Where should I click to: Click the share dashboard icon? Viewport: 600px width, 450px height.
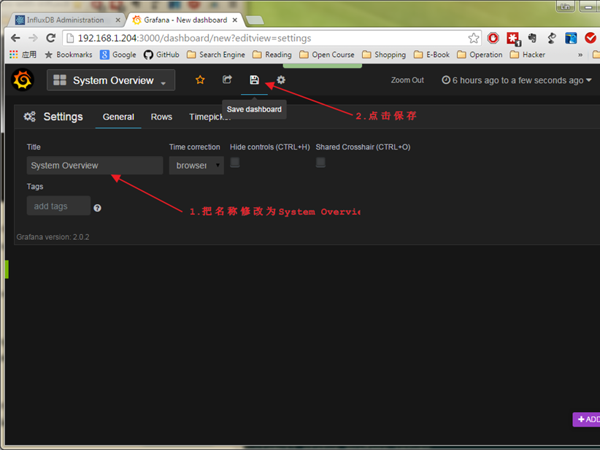click(x=227, y=79)
